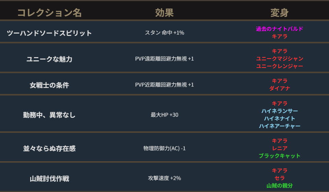Click the pink 過去のナイトバルド transformation
The height and width of the screenshot is (192, 329).
tap(279, 29)
